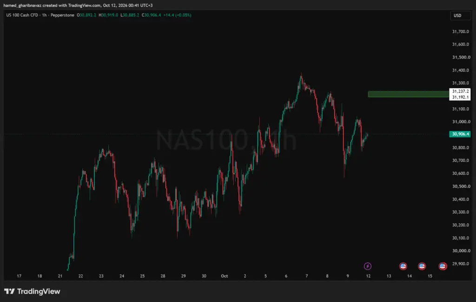Select the green rectangle zone drawing
This screenshot has height=302, width=476.
(408, 94)
